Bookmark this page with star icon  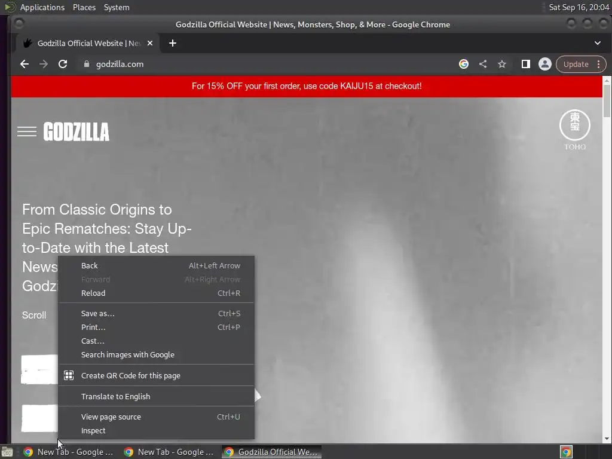[502, 64]
